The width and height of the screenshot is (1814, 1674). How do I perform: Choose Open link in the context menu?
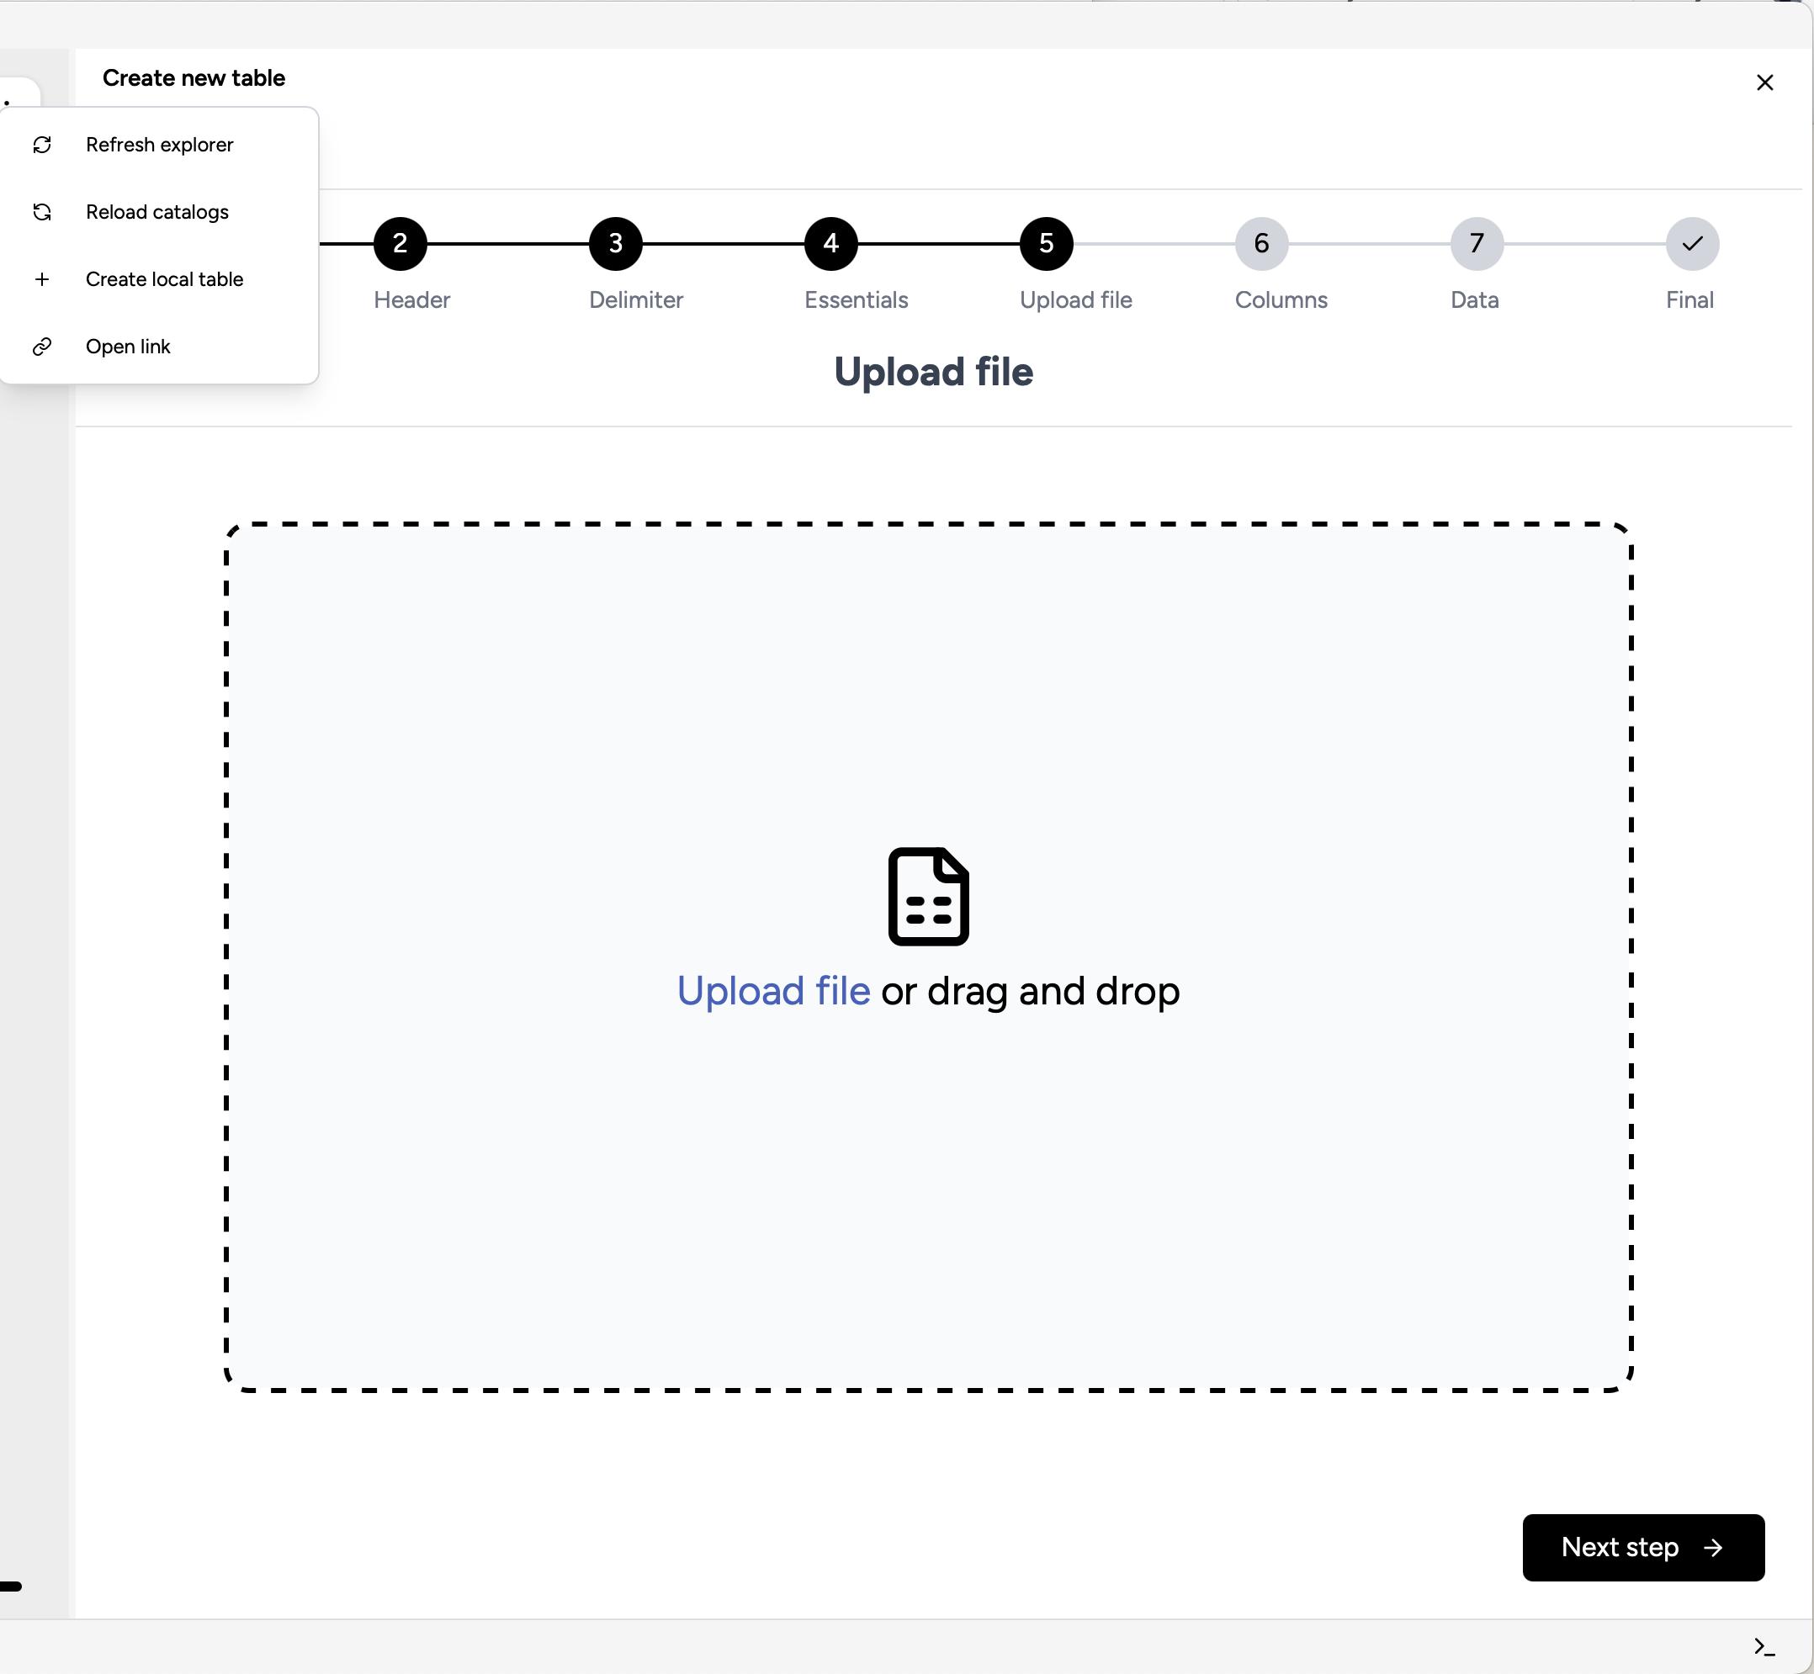tap(128, 346)
